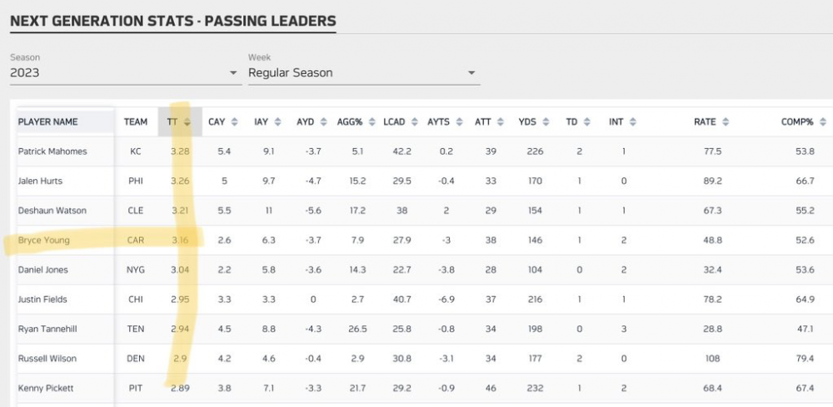Viewport: 833px width, 407px height.
Task: Click the AYD sort arrows
Action: pyautogui.click(x=324, y=122)
